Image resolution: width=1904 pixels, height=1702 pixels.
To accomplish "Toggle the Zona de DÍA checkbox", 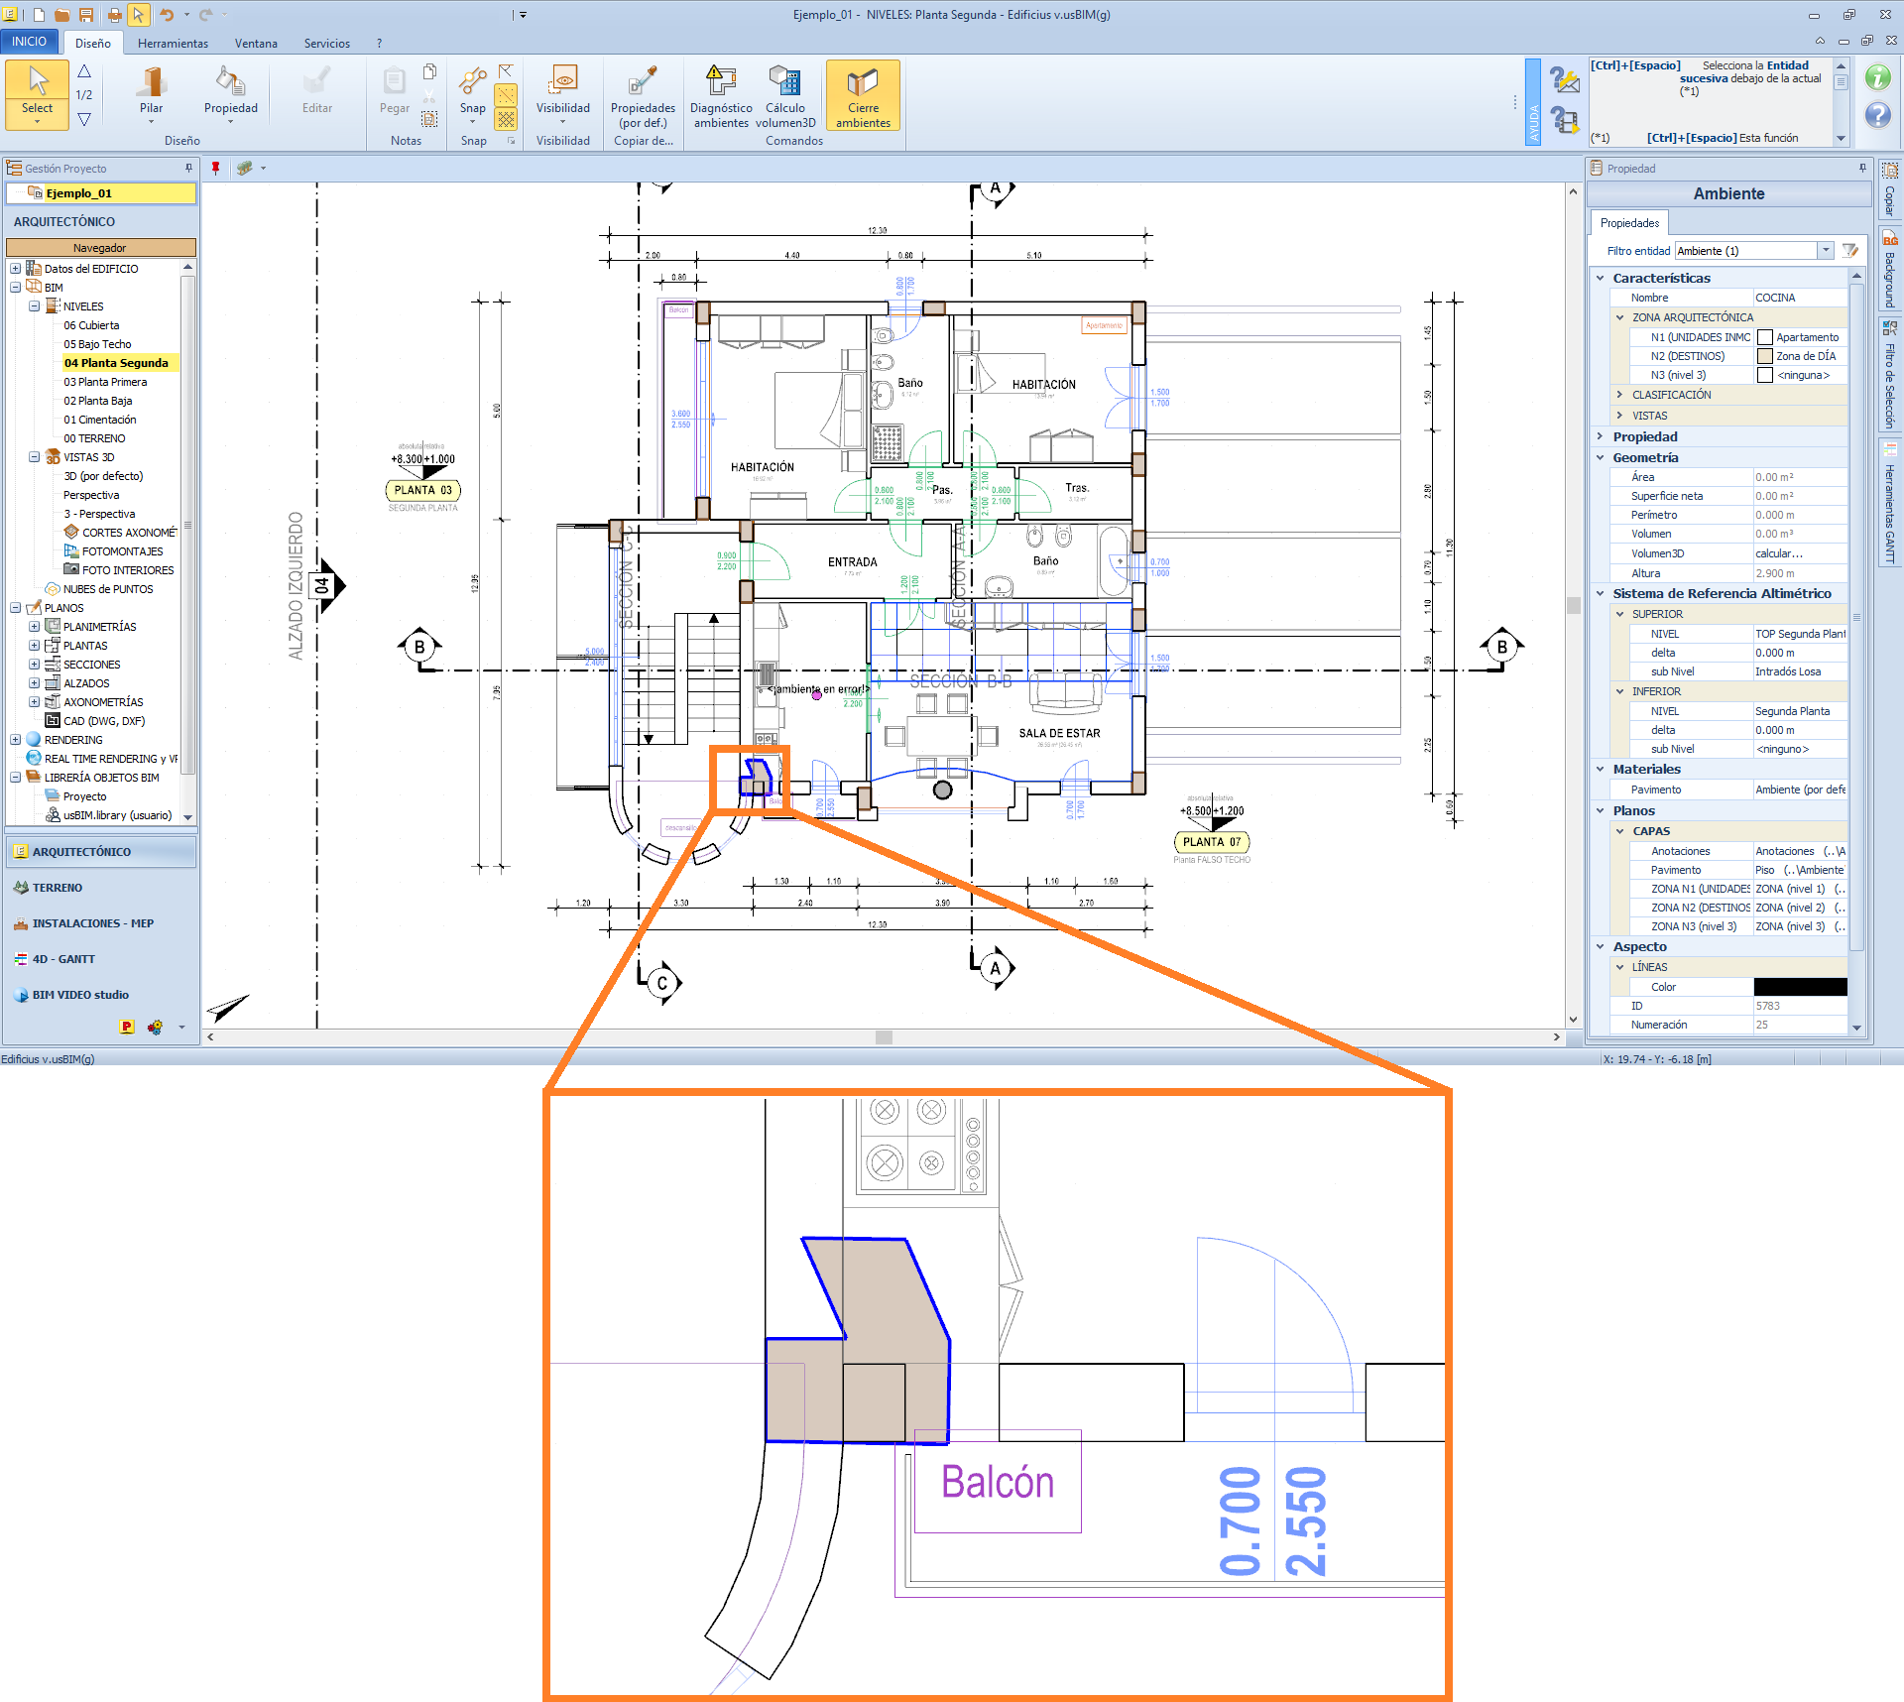I will click(x=1765, y=356).
